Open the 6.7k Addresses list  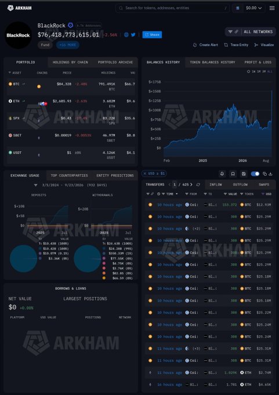[x=89, y=26]
